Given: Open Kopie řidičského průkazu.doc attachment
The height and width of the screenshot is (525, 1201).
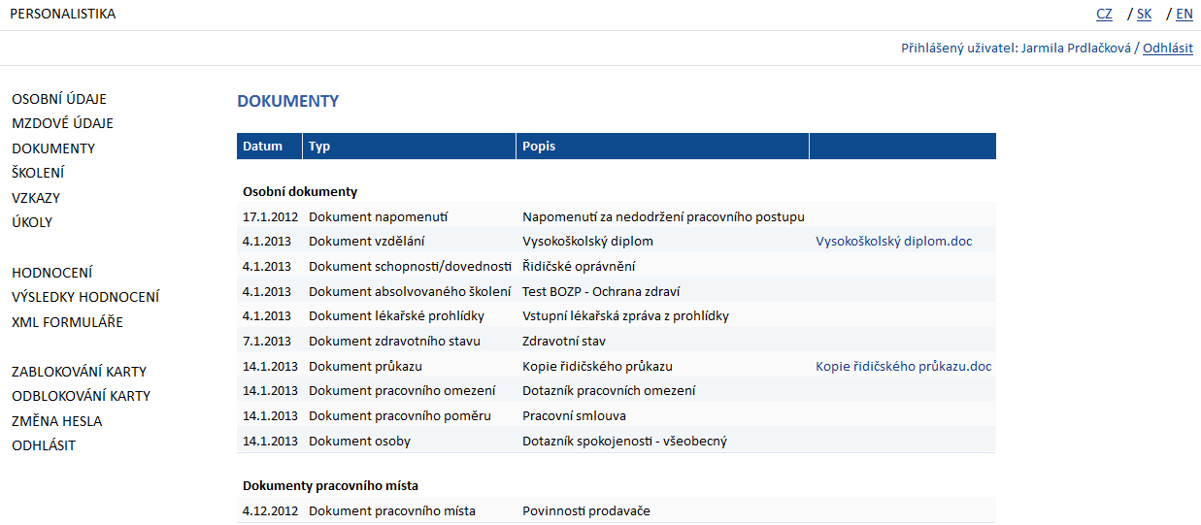Looking at the screenshot, I should click(x=903, y=367).
